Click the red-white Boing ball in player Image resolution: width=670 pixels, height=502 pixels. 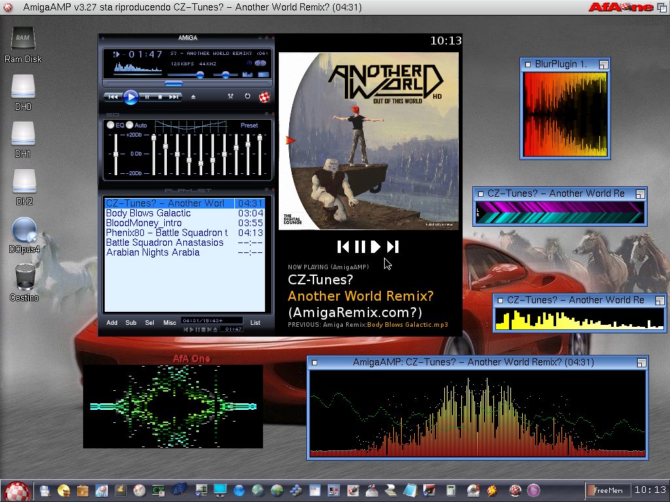pos(264,97)
